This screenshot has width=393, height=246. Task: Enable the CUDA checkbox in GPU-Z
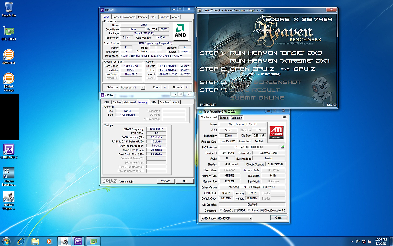[x=235, y=211]
